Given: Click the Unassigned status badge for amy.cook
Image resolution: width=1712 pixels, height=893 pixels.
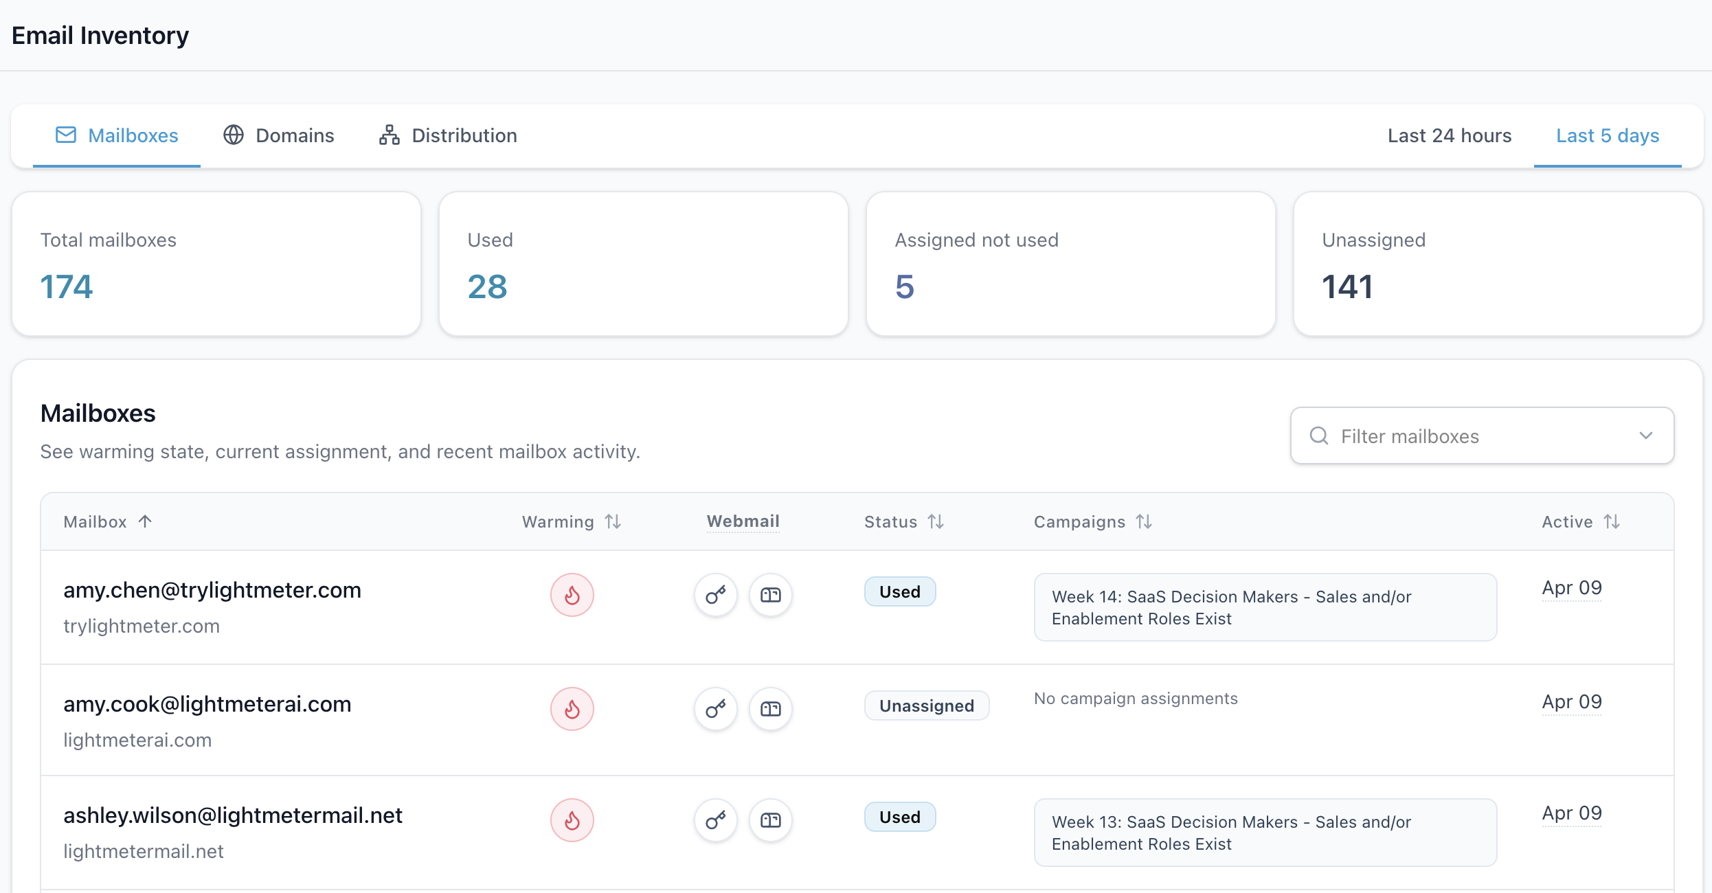Looking at the screenshot, I should [927, 705].
